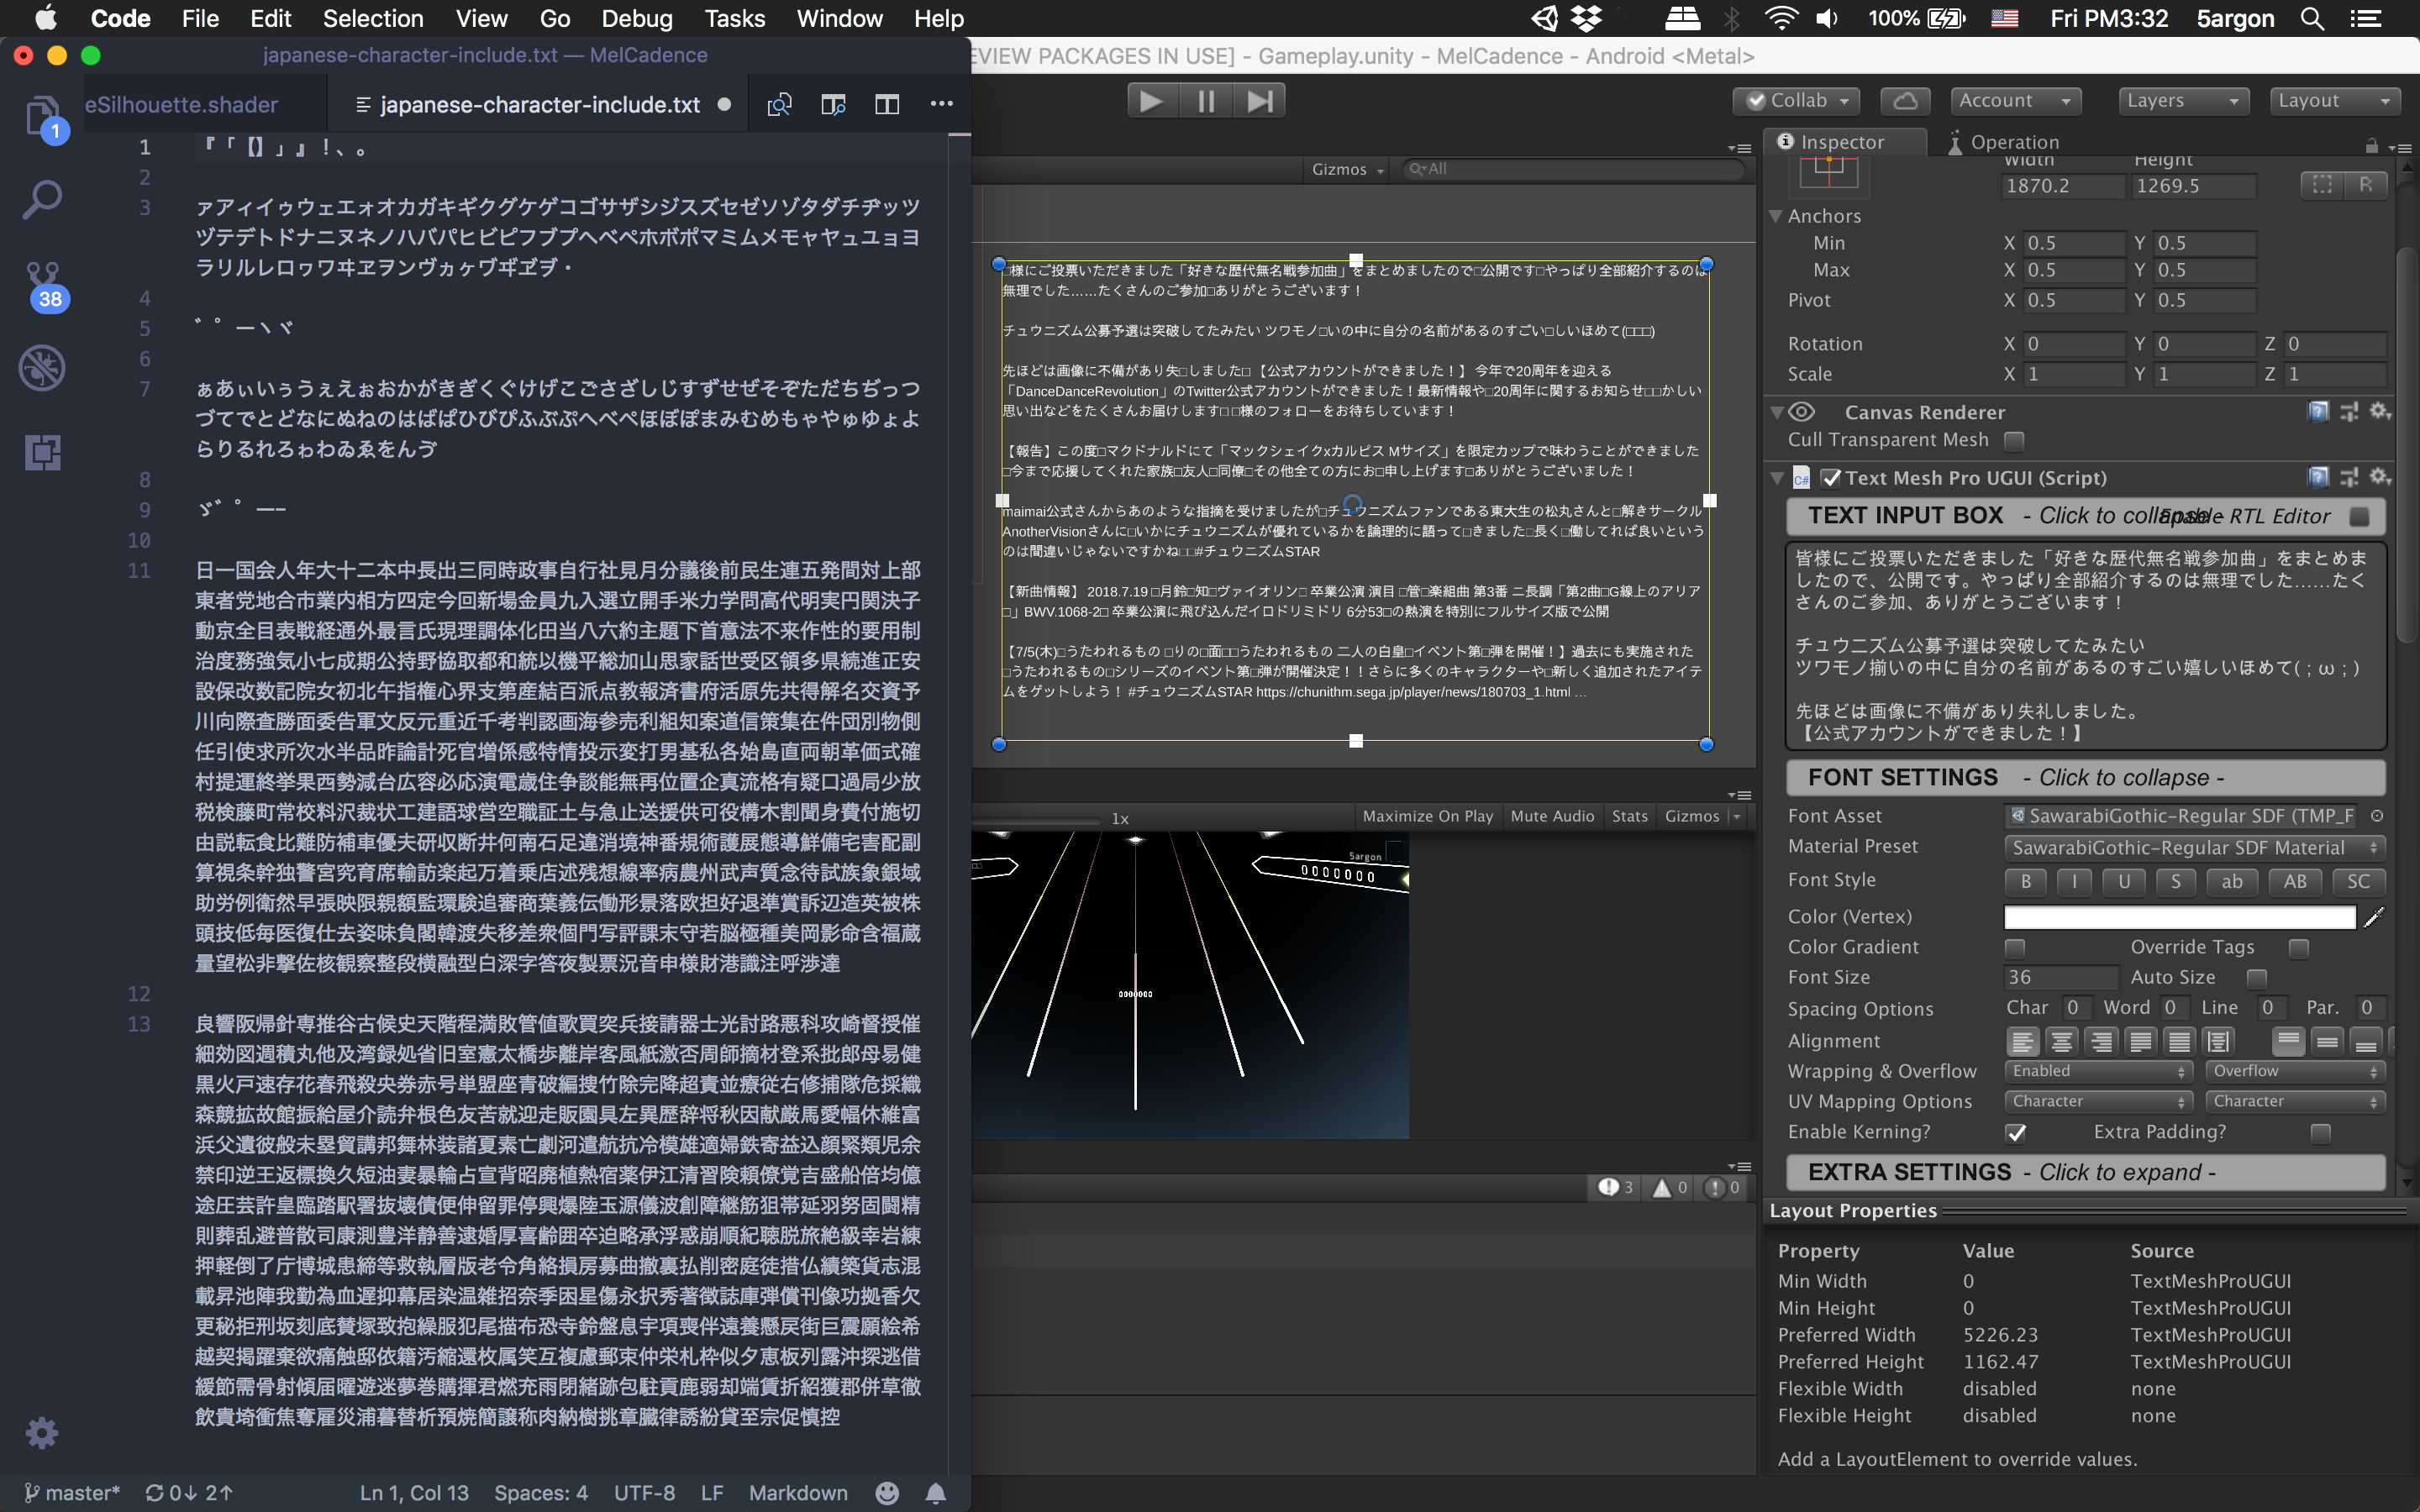Screen dimensions: 2420x1512
Task: Open the Selection menu
Action: 373,18
